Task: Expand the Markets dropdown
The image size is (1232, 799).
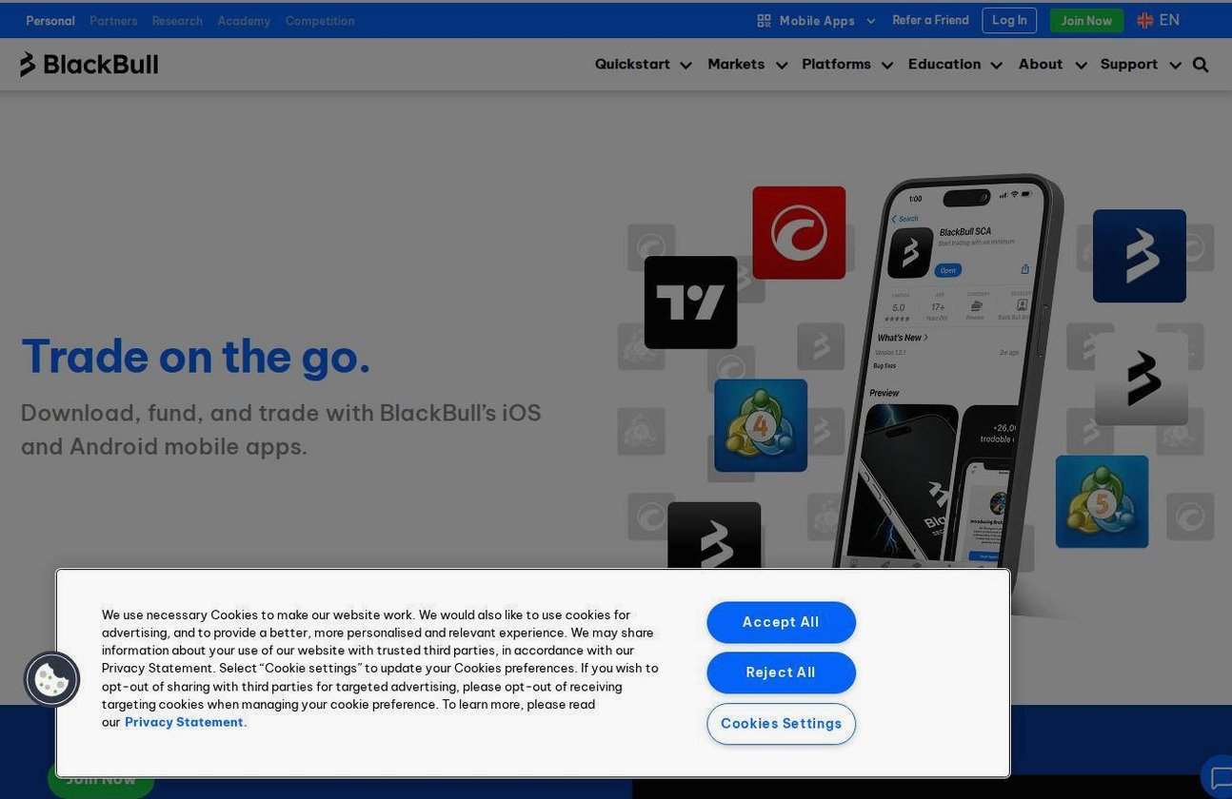Action: click(x=747, y=65)
